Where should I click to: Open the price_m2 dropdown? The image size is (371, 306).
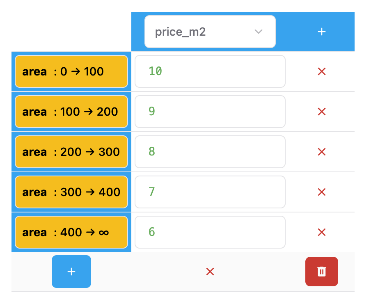[209, 32]
